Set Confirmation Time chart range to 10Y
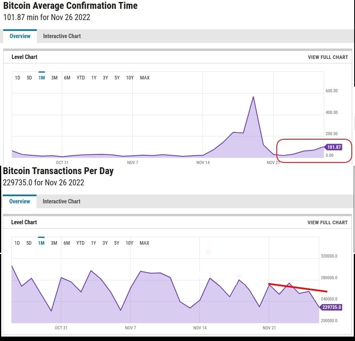The width and height of the screenshot is (355, 341). [x=130, y=78]
